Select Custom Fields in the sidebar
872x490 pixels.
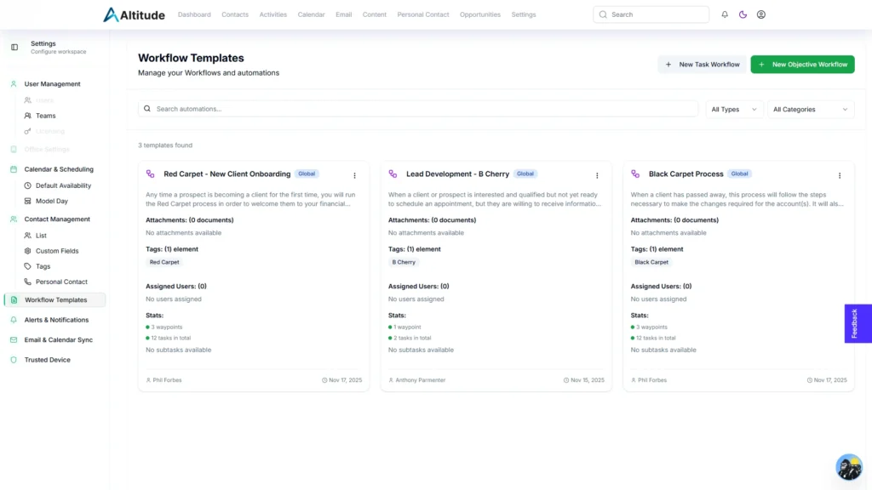pyautogui.click(x=56, y=251)
